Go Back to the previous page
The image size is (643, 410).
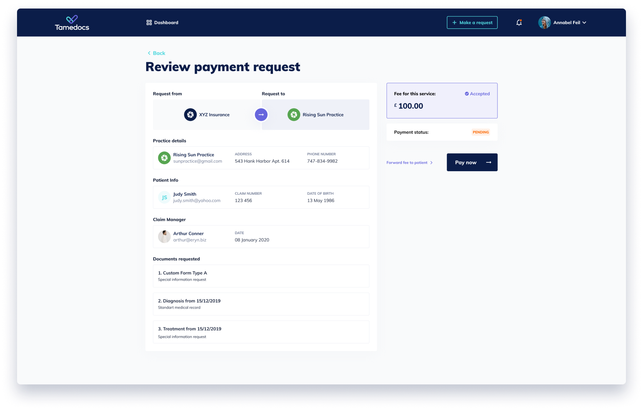[x=156, y=53]
